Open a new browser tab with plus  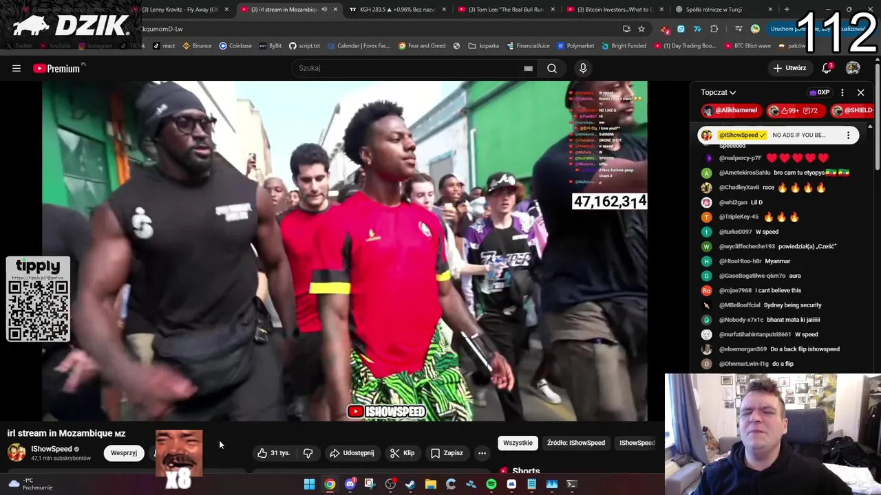[787, 10]
